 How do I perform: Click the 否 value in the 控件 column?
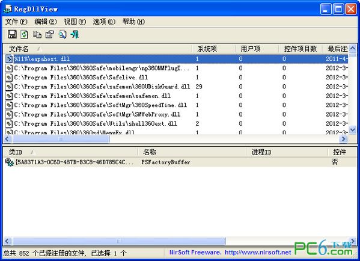pyautogui.click(x=335, y=162)
